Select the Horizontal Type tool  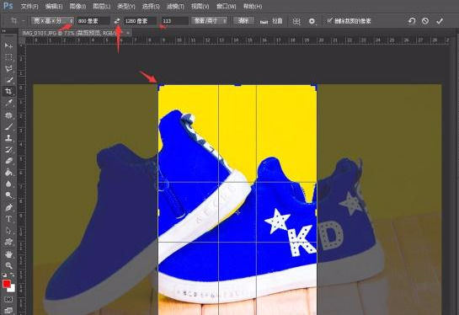click(x=8, y=219)
